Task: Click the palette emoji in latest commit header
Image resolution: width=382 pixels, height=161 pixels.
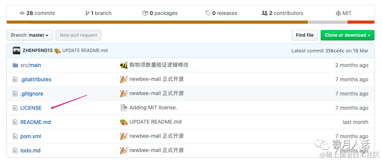Action: [x=58, y=51]
